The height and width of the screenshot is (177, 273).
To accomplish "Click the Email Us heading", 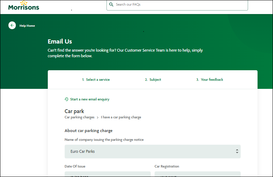I will (60, 41).
